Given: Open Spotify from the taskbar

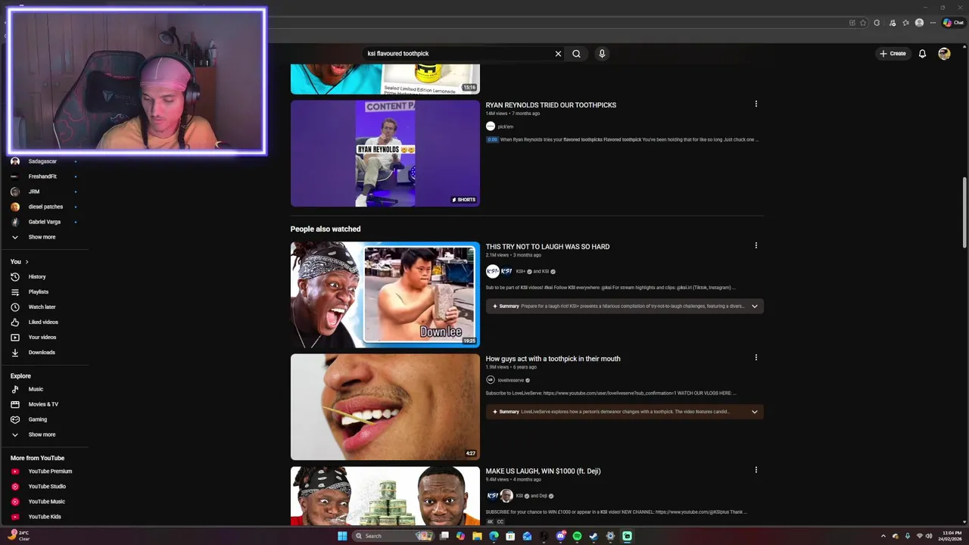Looking at the screenshot, I should tap(577, 536).
